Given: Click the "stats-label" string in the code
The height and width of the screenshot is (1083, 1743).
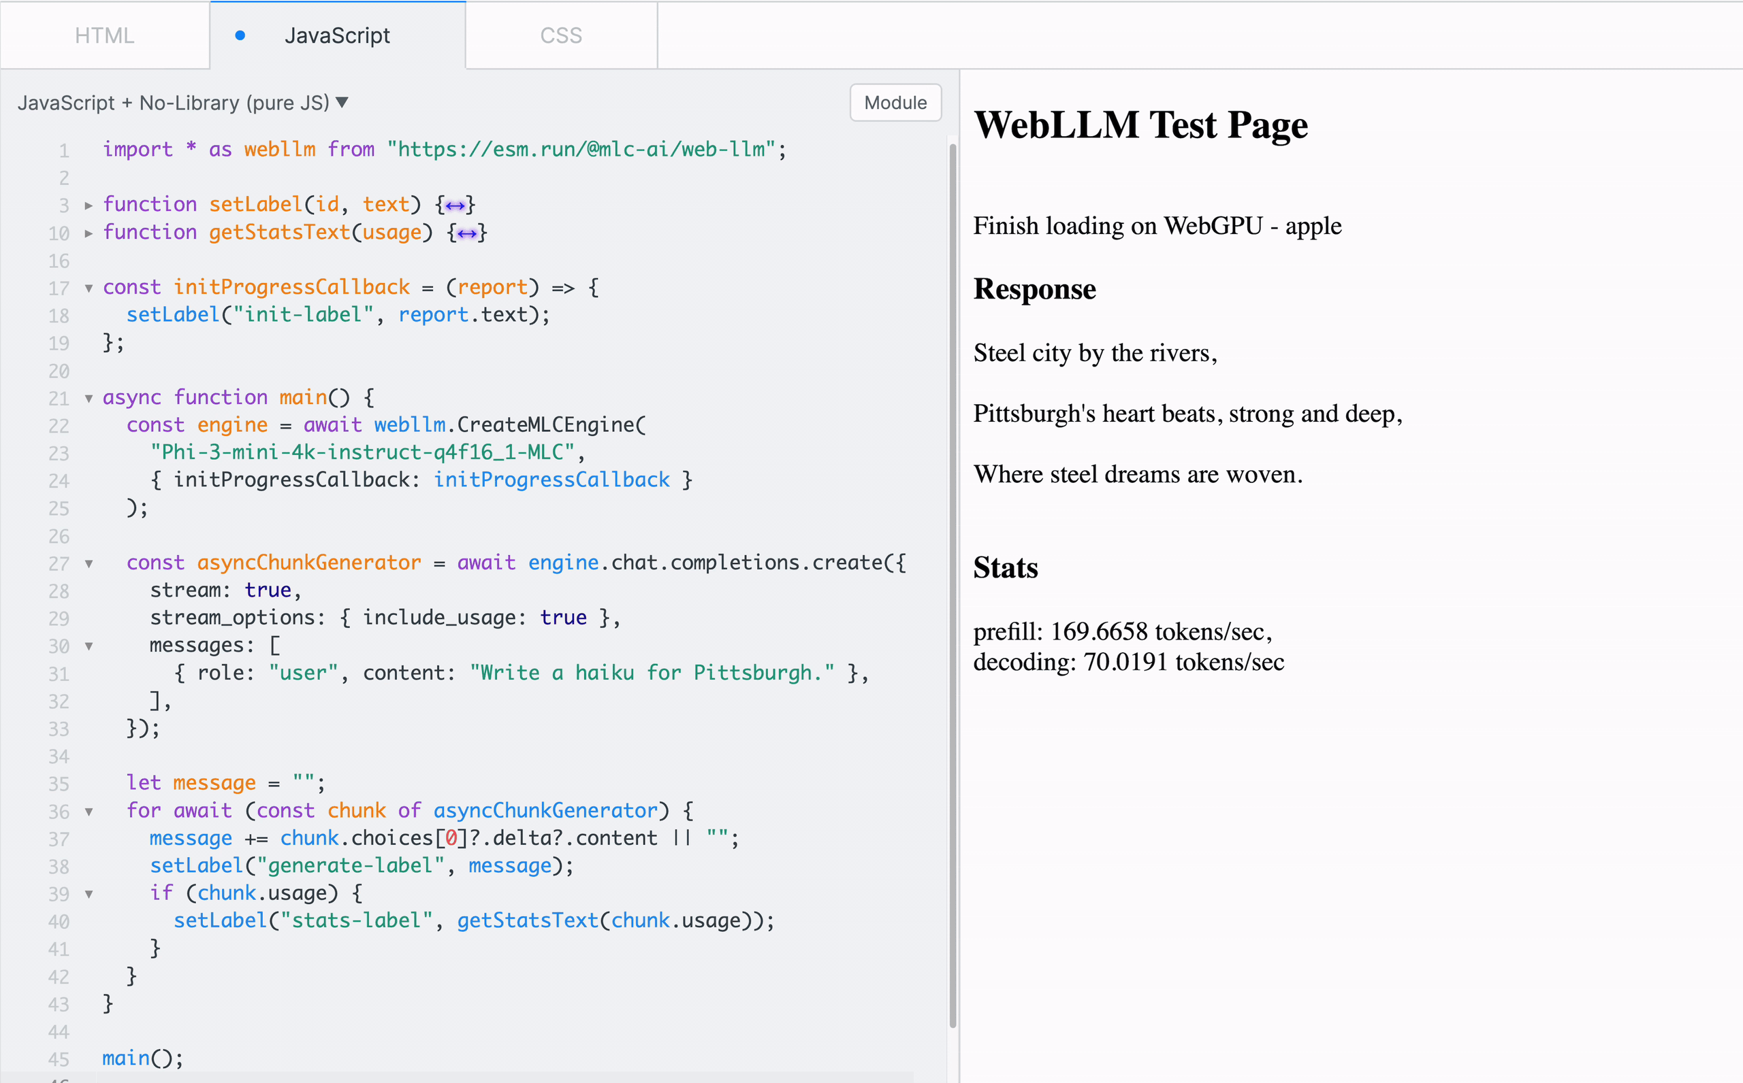Looking at the screenshot, I should point(356,920).
